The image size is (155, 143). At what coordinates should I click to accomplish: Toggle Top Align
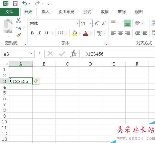(113, 22)
